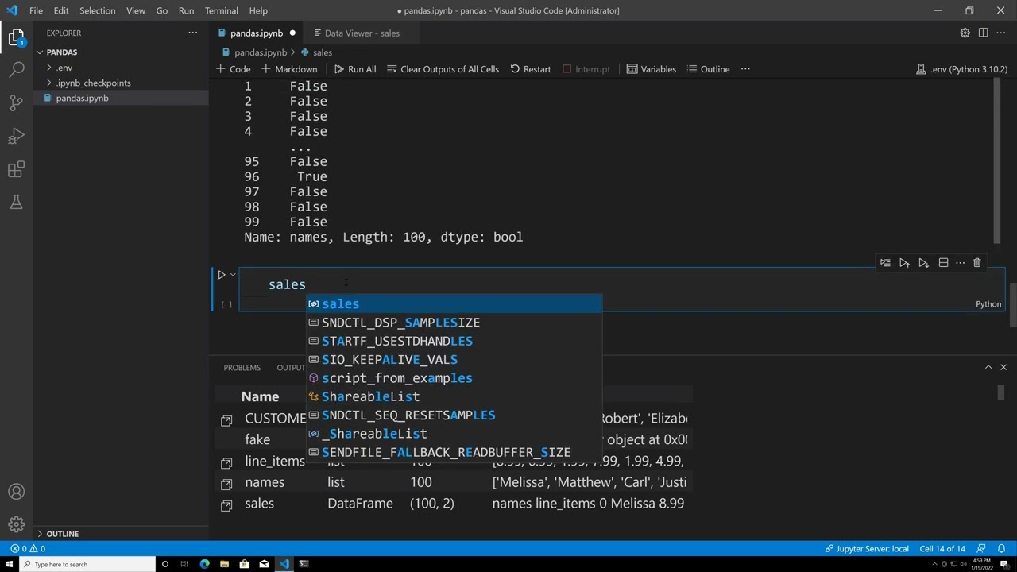The image size is (1017, 572).
Task: Delete the cell with trash icon
Action: tap(977, 263)
